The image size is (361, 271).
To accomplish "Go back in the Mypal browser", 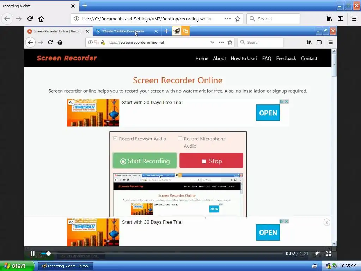I will click(7, 19).
